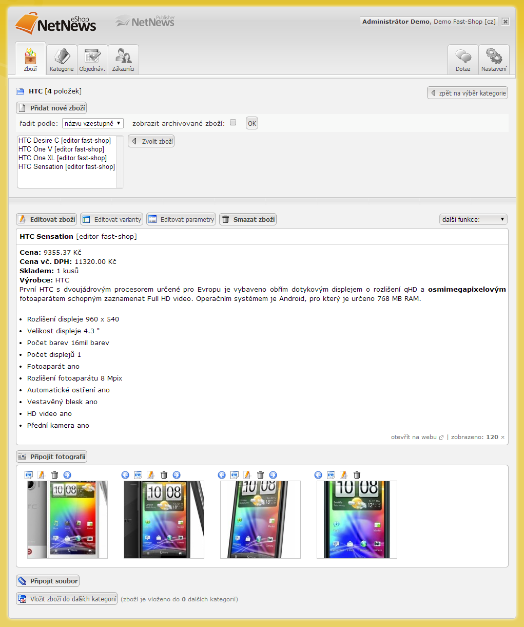Viewport: 524px width, 627px height.
Task: Edit the third photo with its pencil icon
Action: (x=247, y=475)
